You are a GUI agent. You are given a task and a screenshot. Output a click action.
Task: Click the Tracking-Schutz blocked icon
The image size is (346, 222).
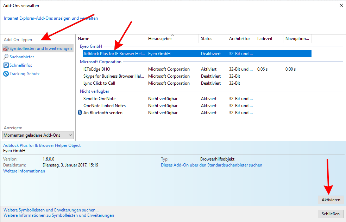(x=6, y=74)
